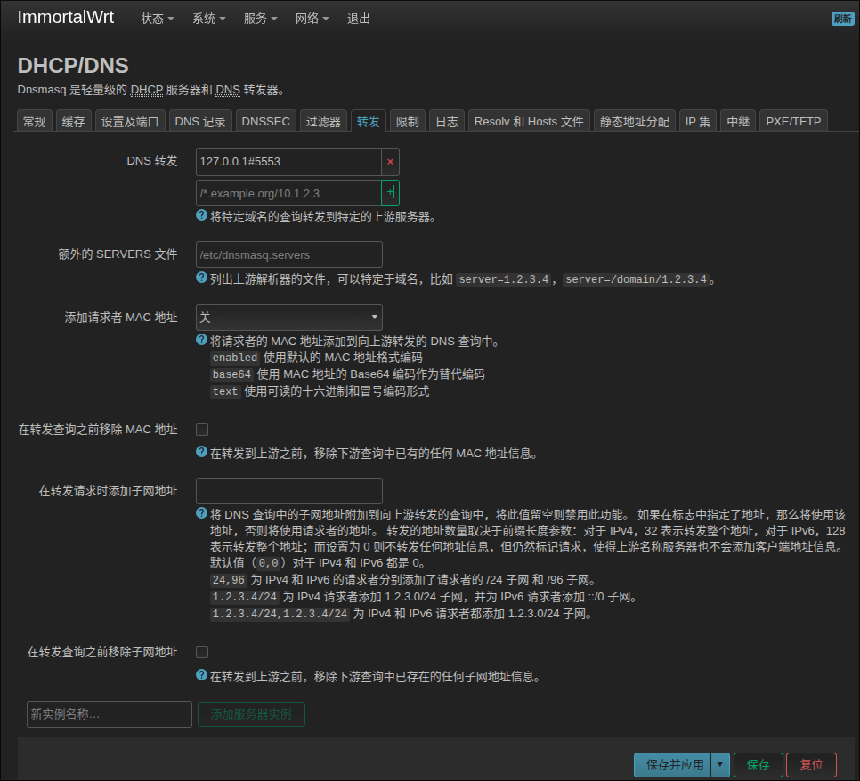
Task: Enable removing subnet address before forwarding
Action: tap(202, 652)
